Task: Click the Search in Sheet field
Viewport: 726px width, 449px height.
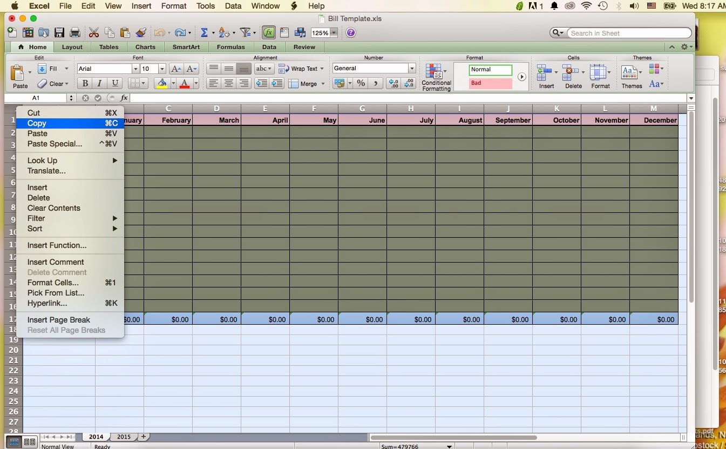Action: click(x=629, y=33)
